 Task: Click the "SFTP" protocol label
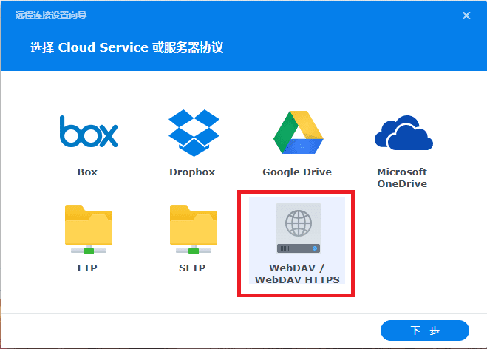[192, 268]
